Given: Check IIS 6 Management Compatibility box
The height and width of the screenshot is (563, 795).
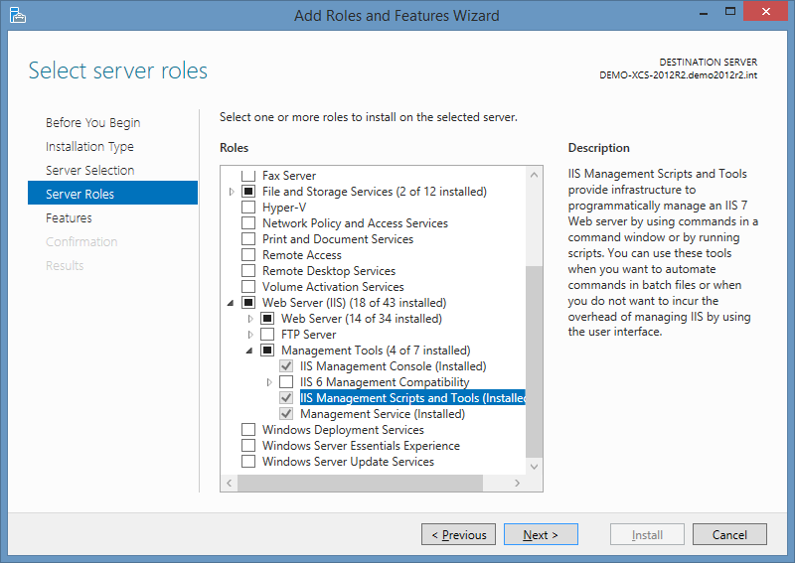Looking at the screenshot, I should (x=286, y=382).
